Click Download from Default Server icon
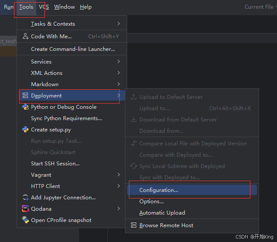The width and height of the screenshot is (277, 242). click(134, 119)
